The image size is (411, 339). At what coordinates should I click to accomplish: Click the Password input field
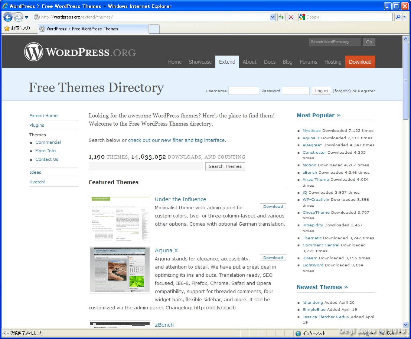[x=296, y=91]
